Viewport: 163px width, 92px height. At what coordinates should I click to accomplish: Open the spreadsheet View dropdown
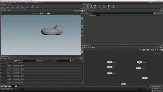41,61
